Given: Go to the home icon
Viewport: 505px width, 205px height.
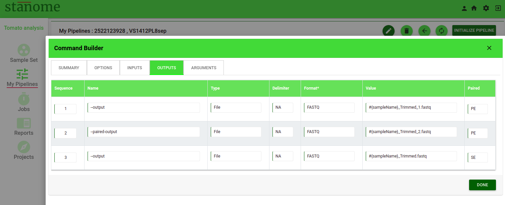Looking at the screenshot, I should click(474, 8).
